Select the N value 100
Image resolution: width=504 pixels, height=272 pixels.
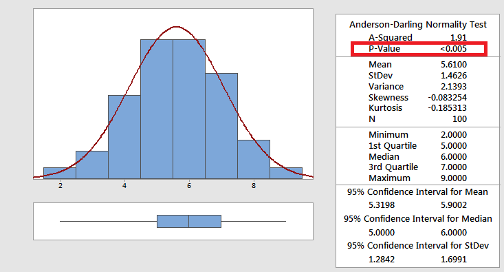459,119
